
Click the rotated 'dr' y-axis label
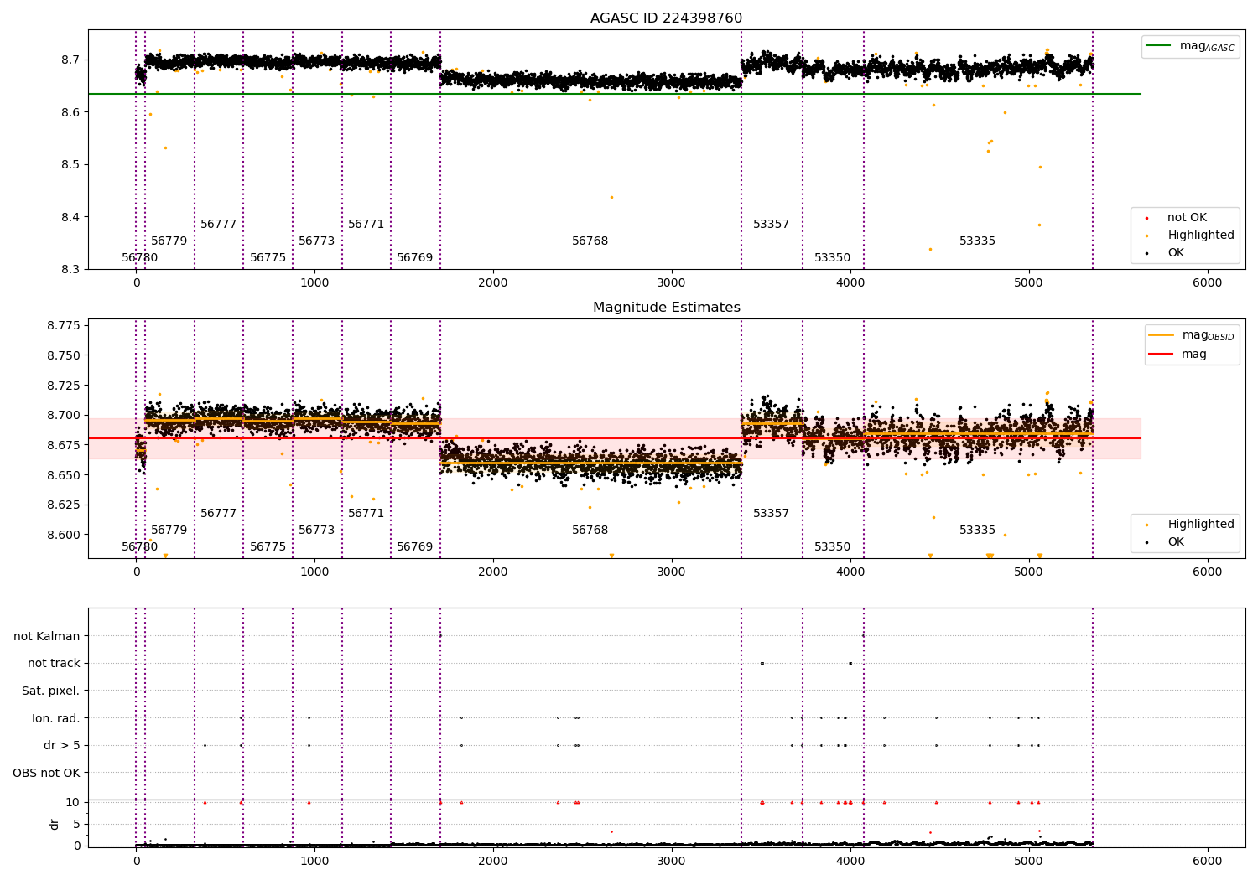pyautogui.click(x=55, y=824)
